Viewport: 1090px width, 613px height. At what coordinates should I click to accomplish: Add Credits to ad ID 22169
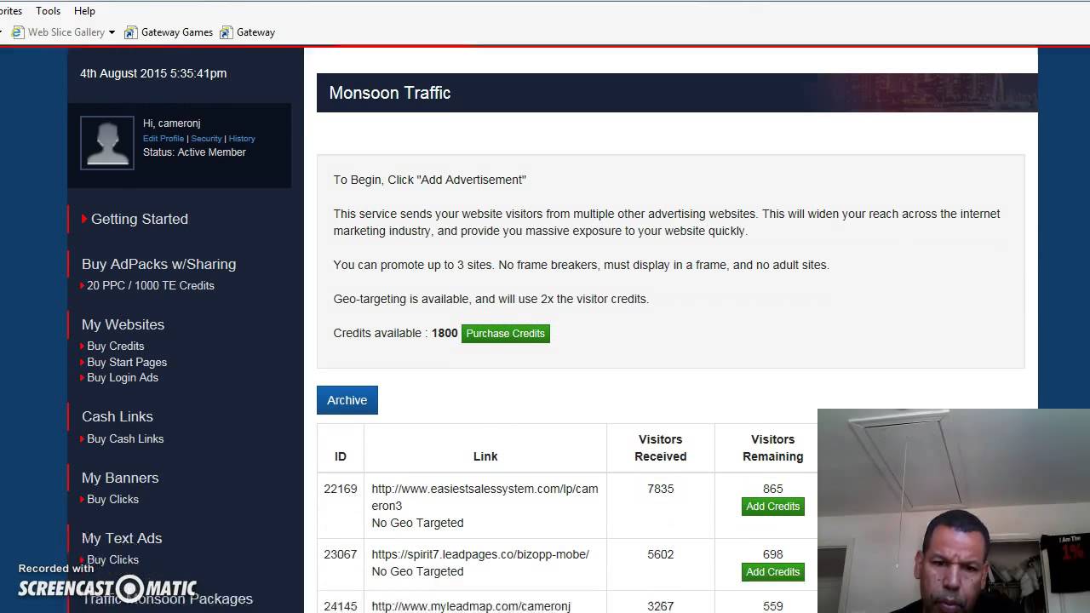[x=773, y=507]
